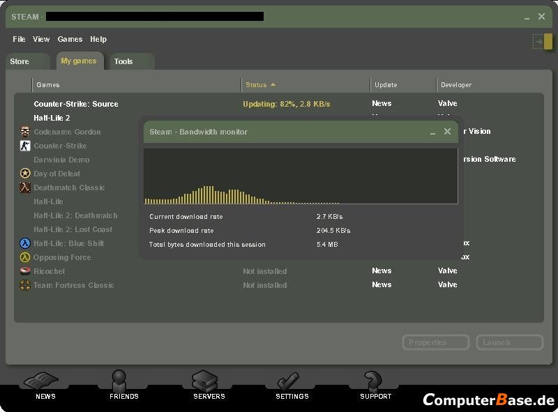Close the Bandwidth monitor window
The height and width of the screenshot is (412, 558).
point(447,132)
